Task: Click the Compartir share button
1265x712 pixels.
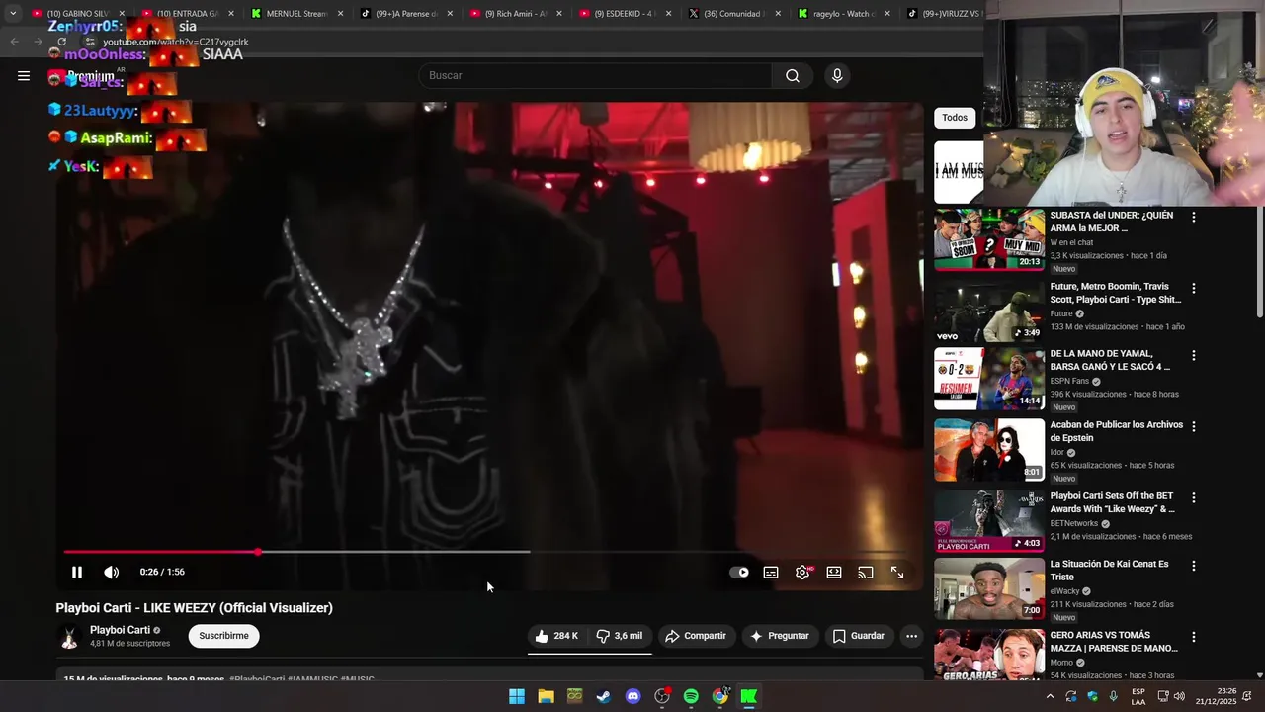Action: tap(696, 636)
